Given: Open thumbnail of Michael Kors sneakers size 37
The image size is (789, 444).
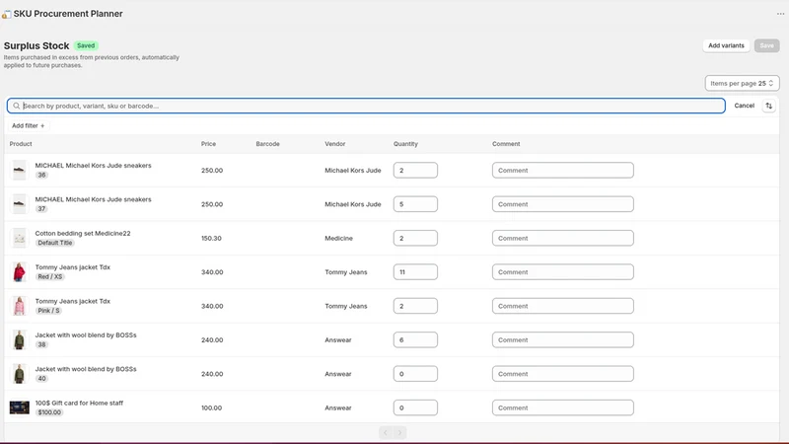Looking at the screenshot, I should coord(19,204).
